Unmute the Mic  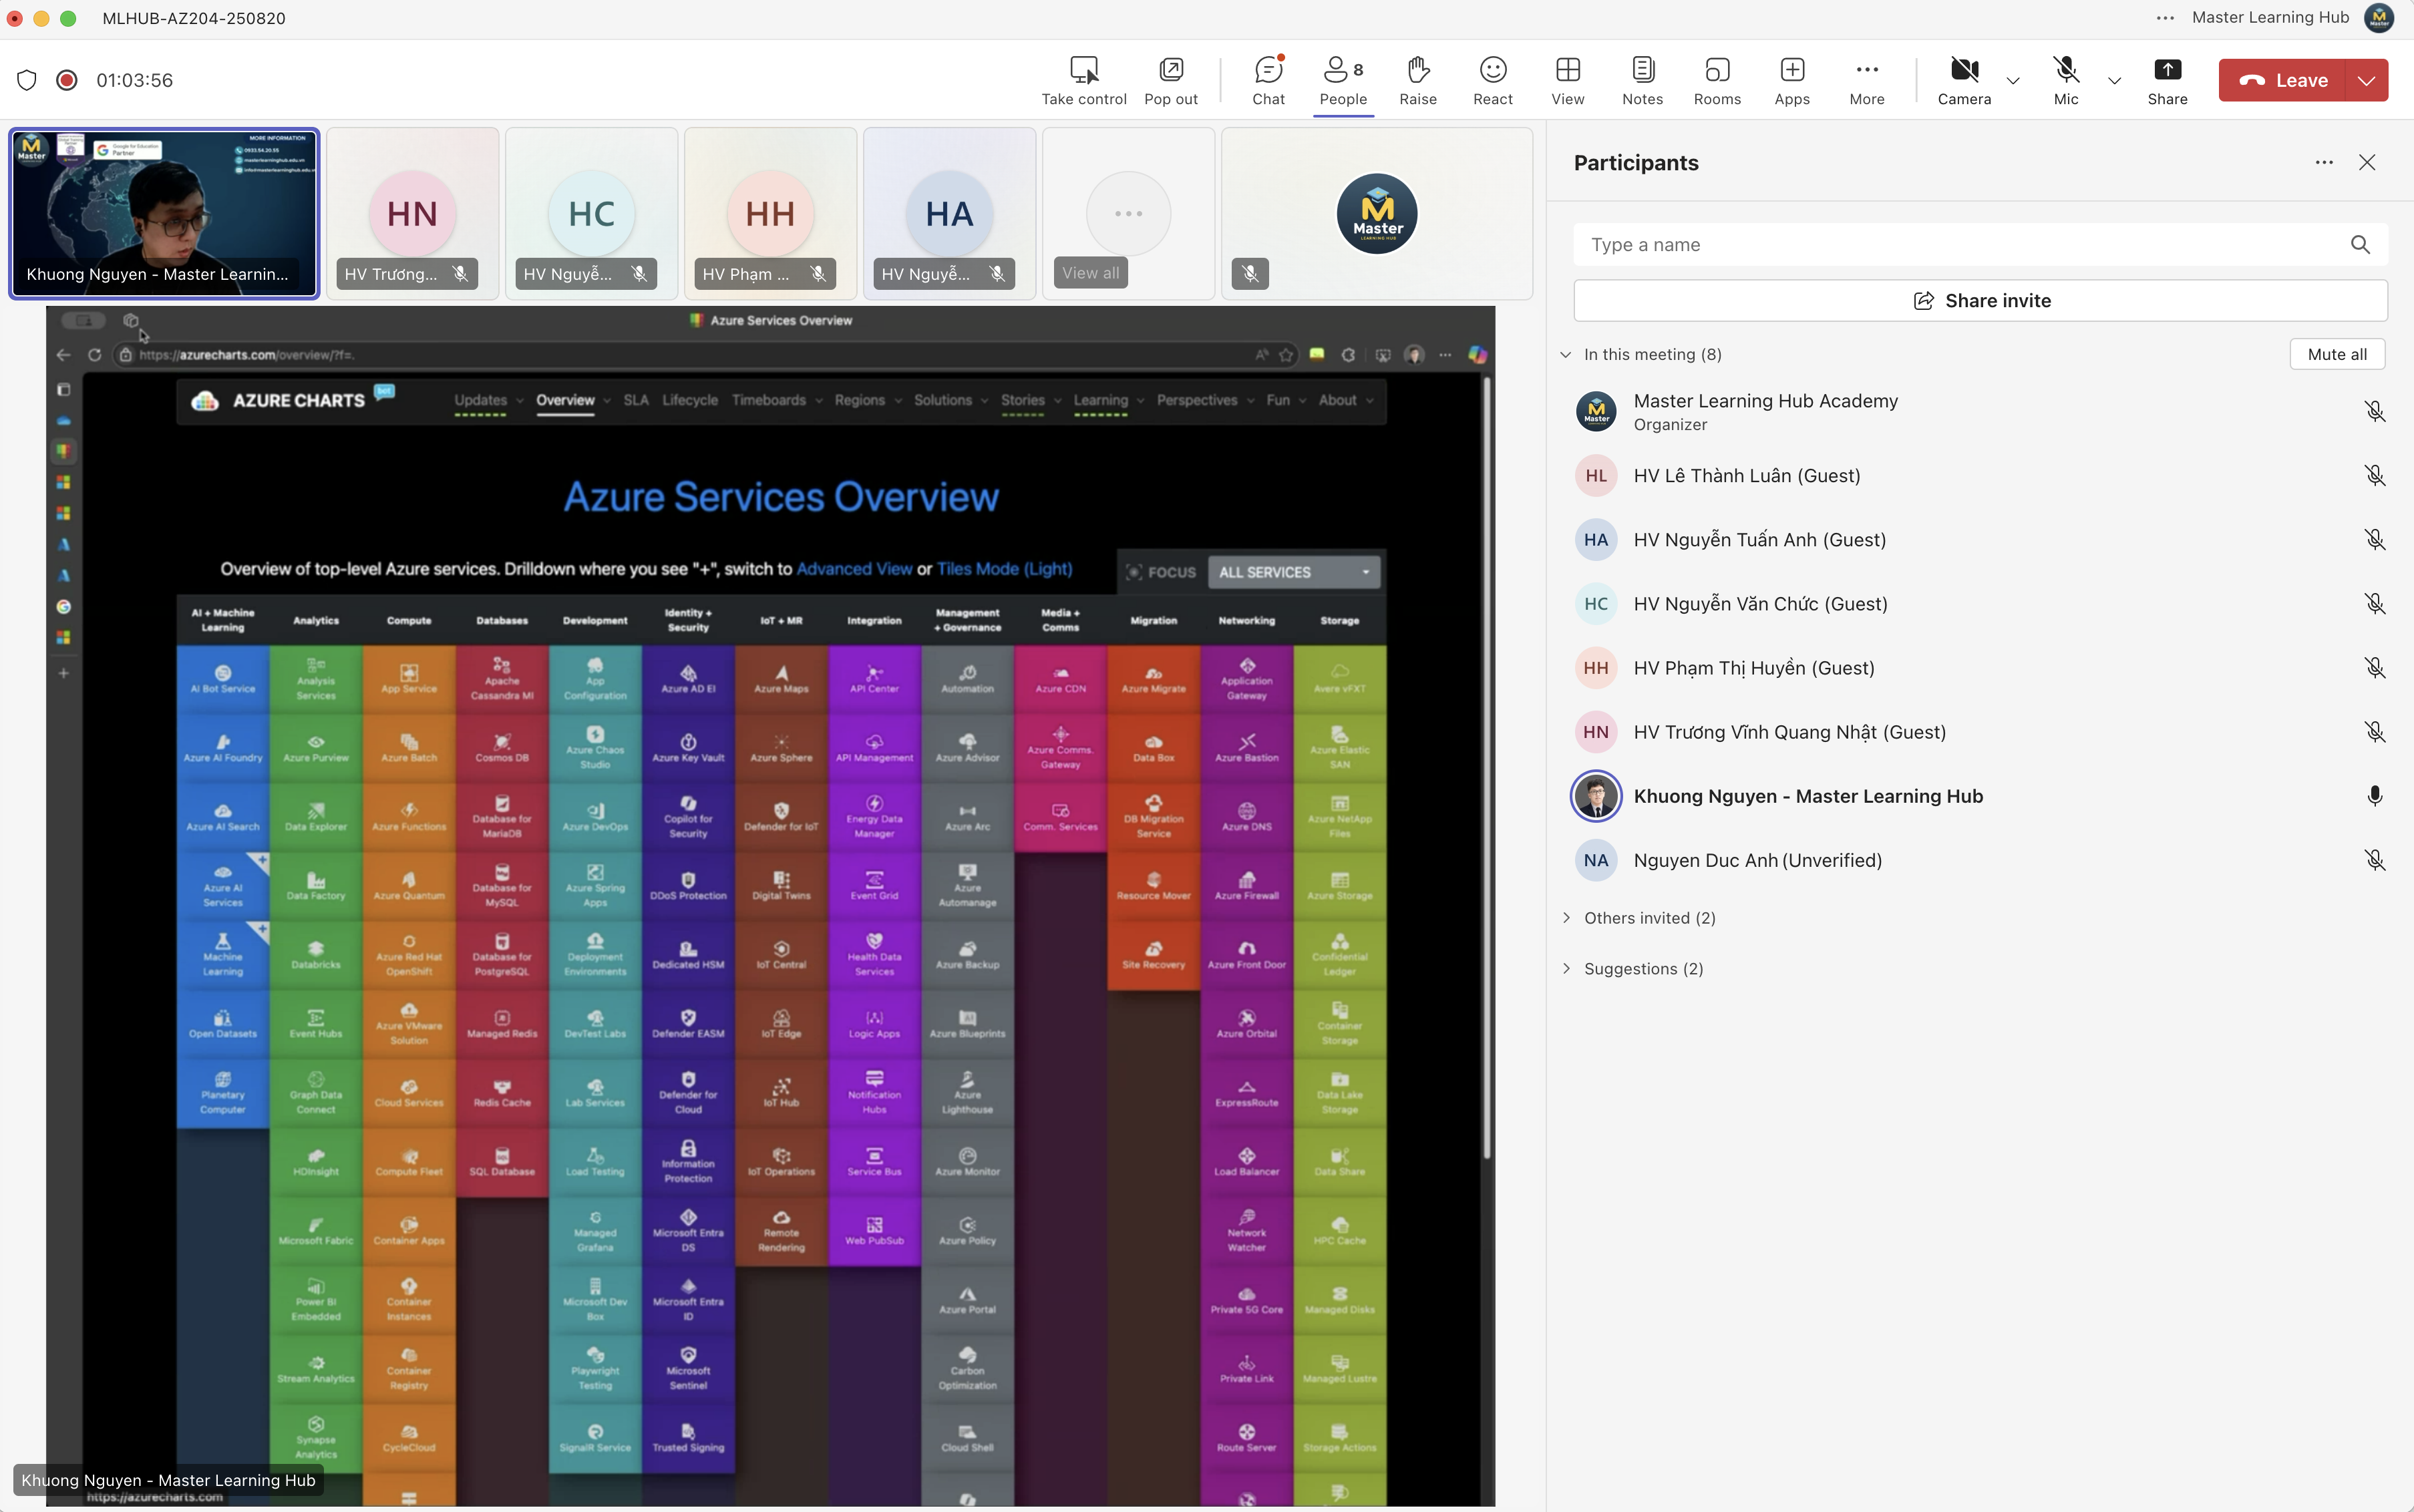coord(2066,80)
